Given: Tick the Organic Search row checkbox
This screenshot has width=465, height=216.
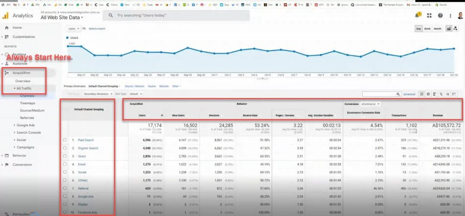Looking at the screenshot, I should point(64,148).
